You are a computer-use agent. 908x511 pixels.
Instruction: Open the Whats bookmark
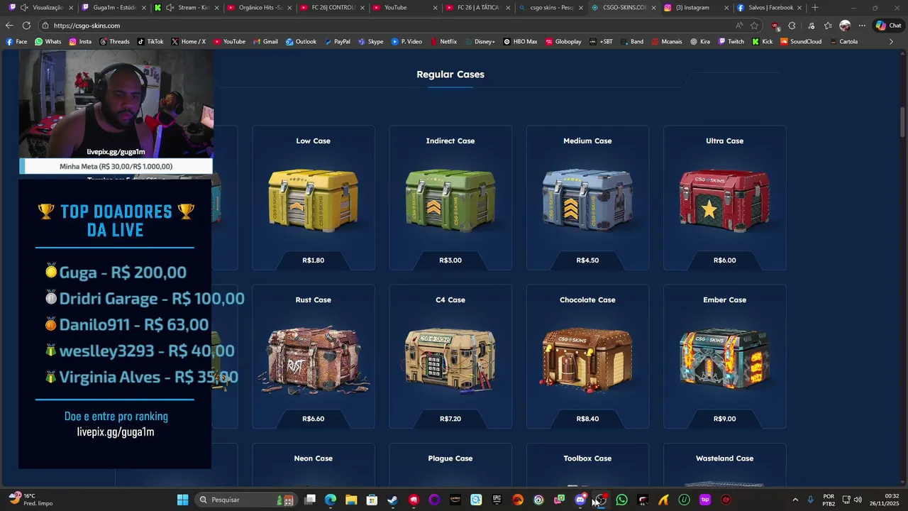pyautogui.click(x=48, y=42)
